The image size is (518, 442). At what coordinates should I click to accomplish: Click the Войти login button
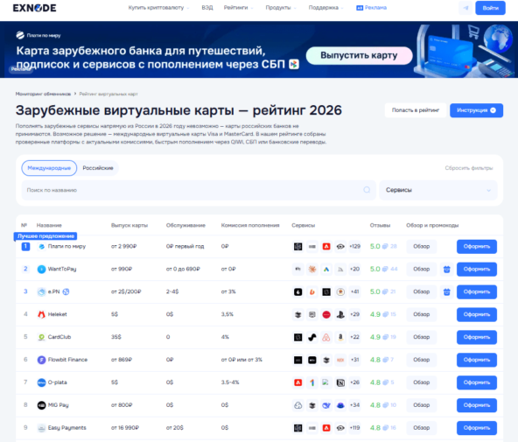490,8
